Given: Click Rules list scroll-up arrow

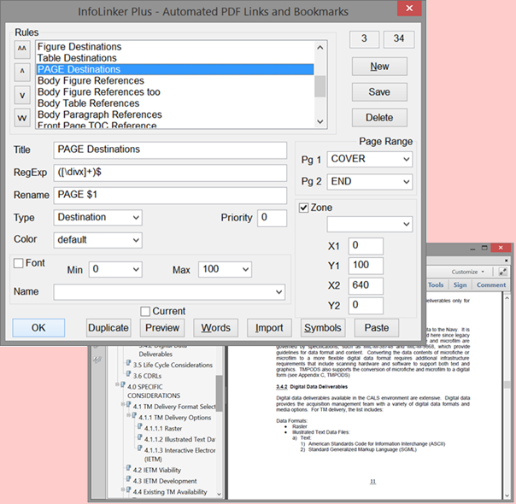Looking at the screenshot, I should coord(320,48).
